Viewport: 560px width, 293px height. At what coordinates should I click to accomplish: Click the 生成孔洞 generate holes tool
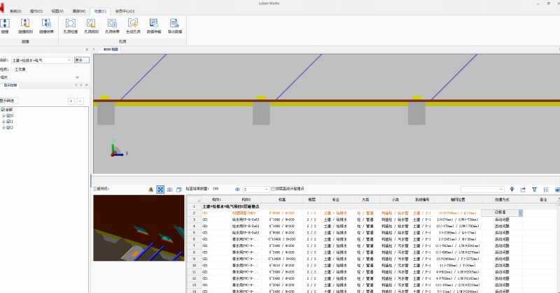pyautogui.click(x=133, y=26)
